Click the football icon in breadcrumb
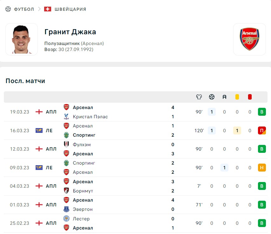Screen dimensions: 271x234 (8, 9)
